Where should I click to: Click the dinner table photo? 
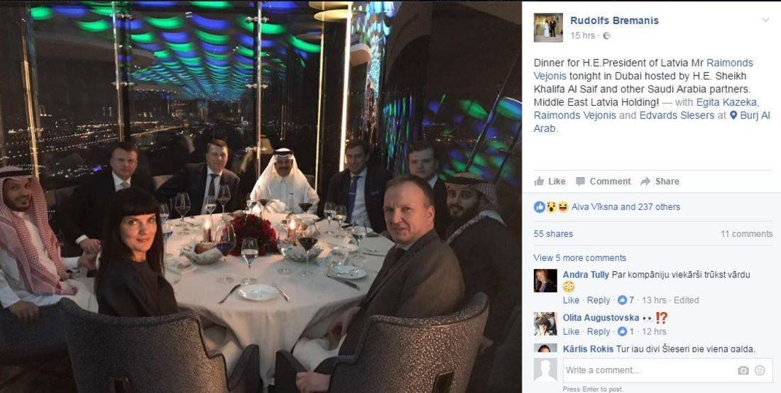(261, 197)
